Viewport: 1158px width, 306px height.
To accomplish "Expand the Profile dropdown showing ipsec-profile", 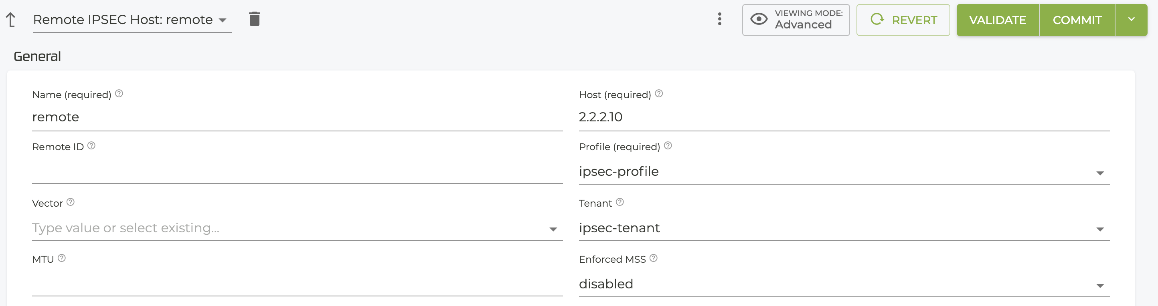I will [x=1099, y=173].
